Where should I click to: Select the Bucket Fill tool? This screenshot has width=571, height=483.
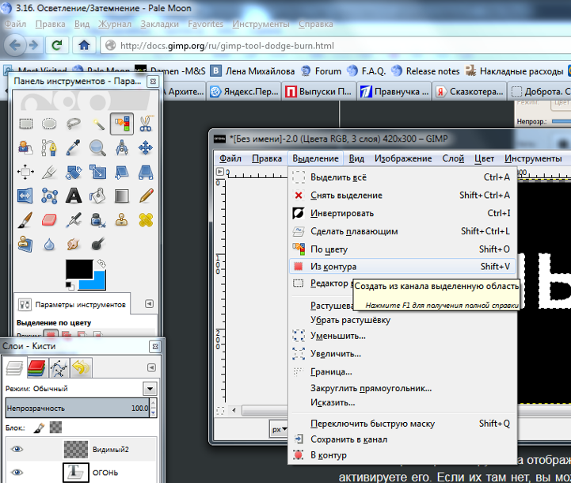(97, 196)
